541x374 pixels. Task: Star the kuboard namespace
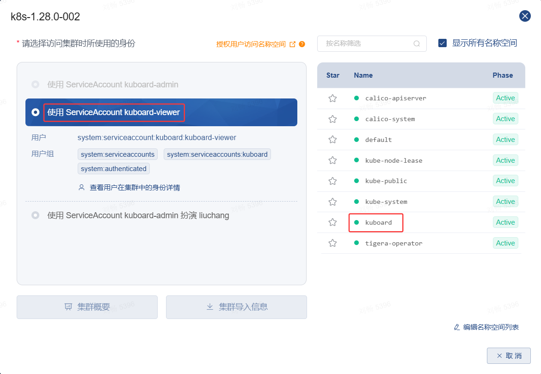point(332,222)
